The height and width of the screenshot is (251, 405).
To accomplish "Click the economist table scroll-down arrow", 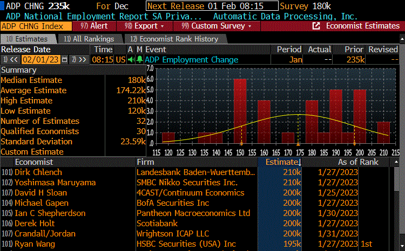I will [402, 246].
